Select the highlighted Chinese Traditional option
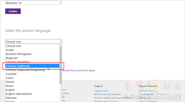 (33, 66)
